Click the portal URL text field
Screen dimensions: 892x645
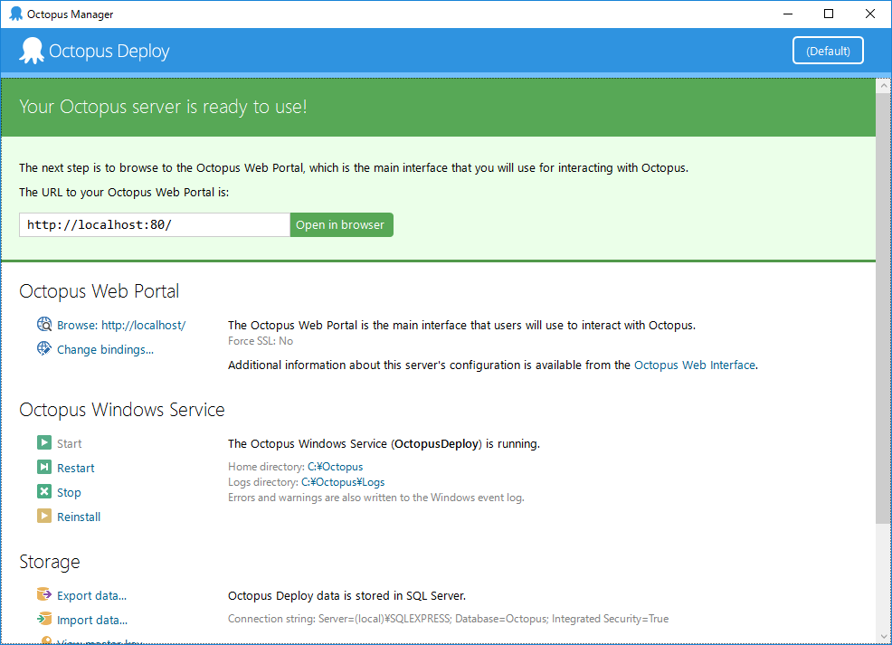coord(155,224)
